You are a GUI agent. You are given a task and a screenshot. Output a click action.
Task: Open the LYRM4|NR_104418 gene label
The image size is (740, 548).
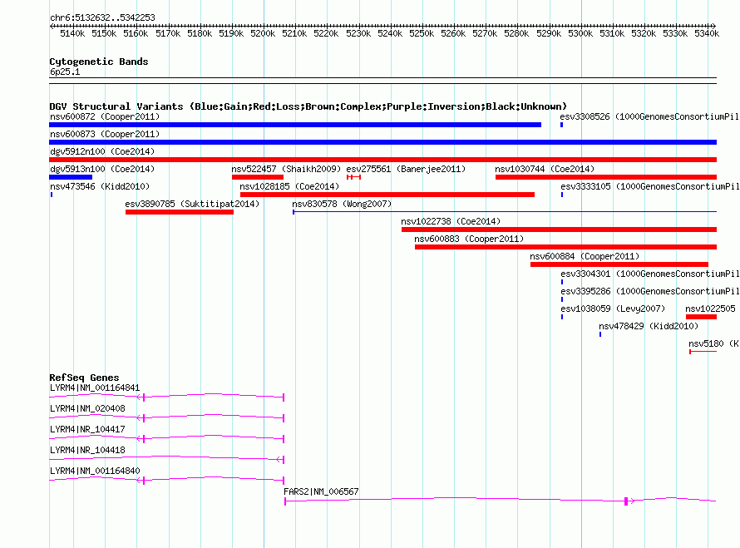(x=87, y=451)
